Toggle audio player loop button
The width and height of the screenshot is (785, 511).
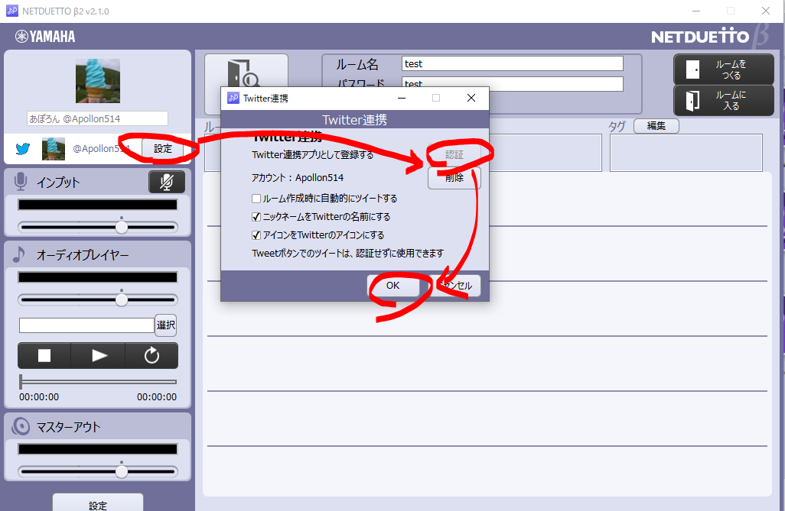point(151,355)
